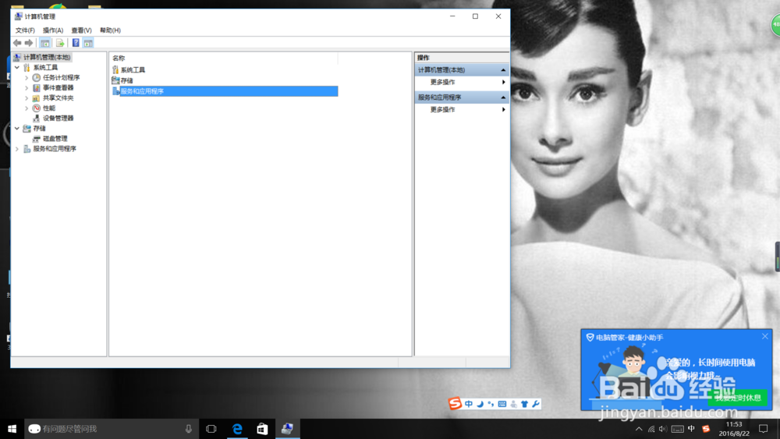Launch Microsoft Edge from the taskbar
The image size is (780, 439).
point(237,429)
